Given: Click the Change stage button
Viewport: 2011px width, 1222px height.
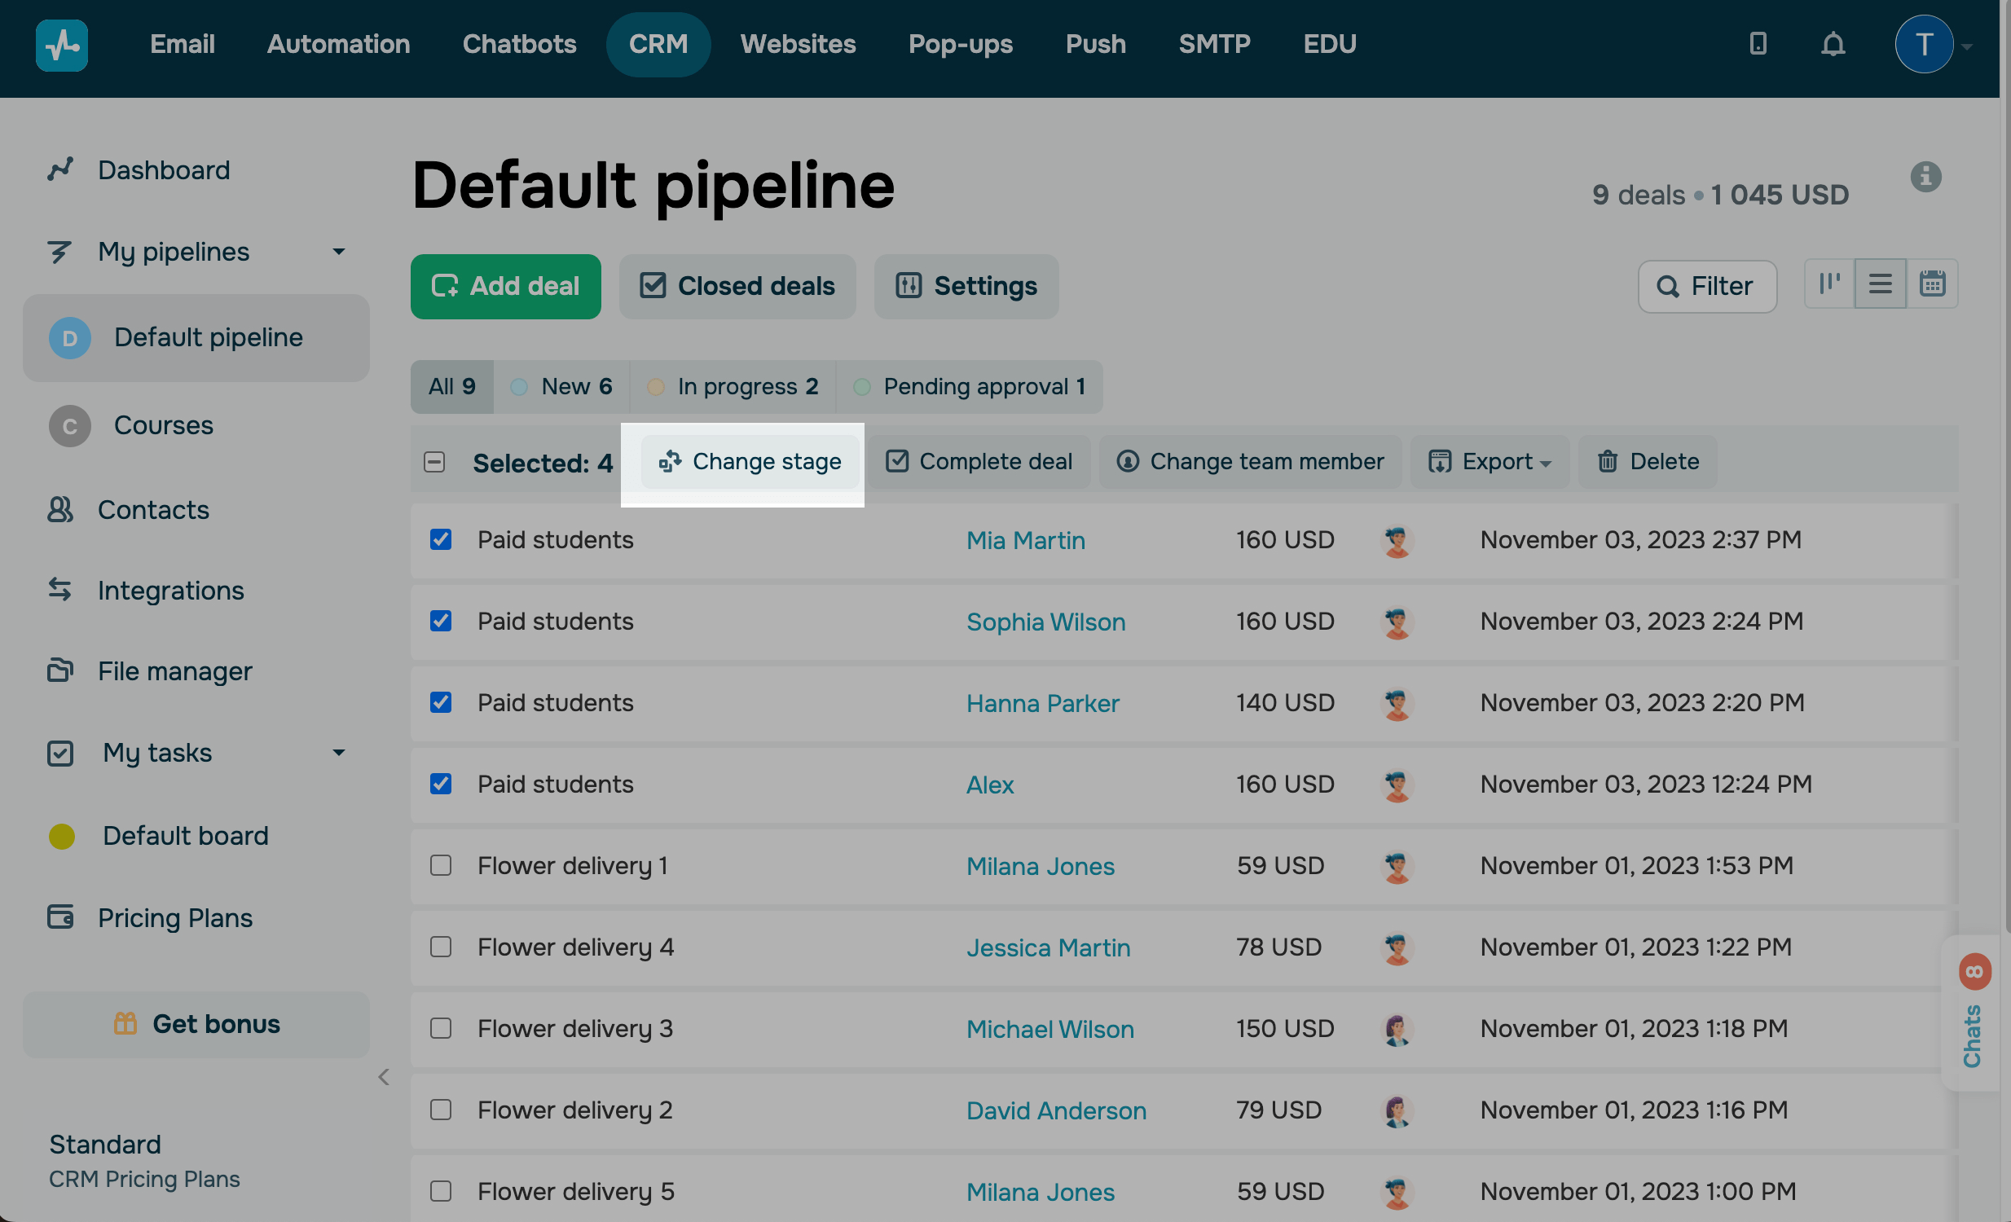Looking at the screenshot, I should 749,462.
